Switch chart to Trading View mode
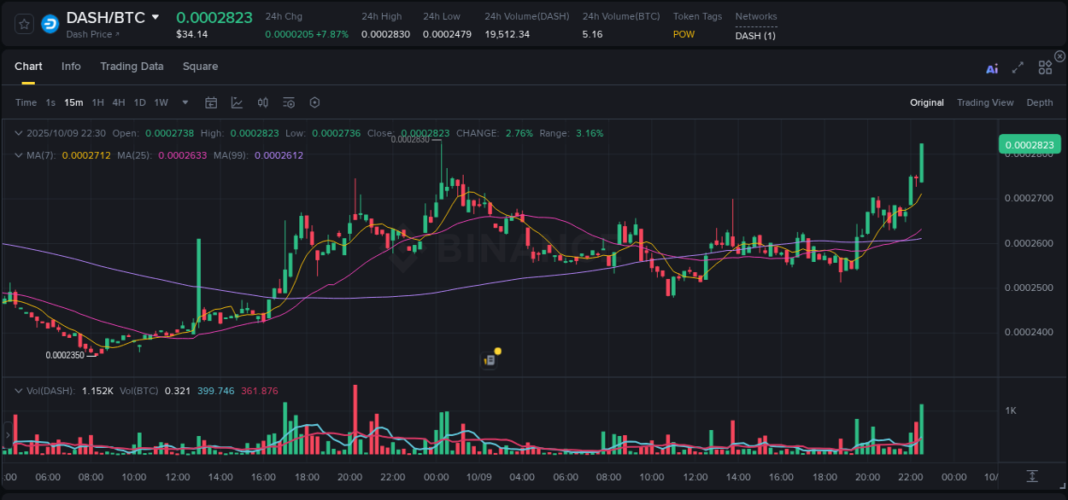Screen dimensions: 1068x500 (x=985, y=102)
